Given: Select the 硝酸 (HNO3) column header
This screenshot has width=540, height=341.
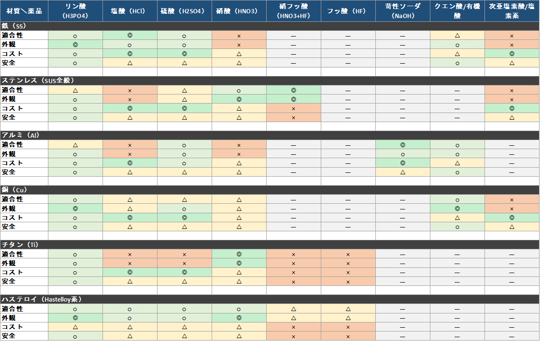Looking at the screenshot, I should [239, 11].
